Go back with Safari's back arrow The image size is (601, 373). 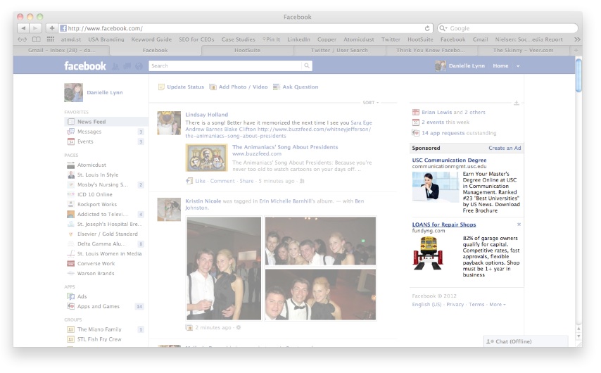point(24,28)
